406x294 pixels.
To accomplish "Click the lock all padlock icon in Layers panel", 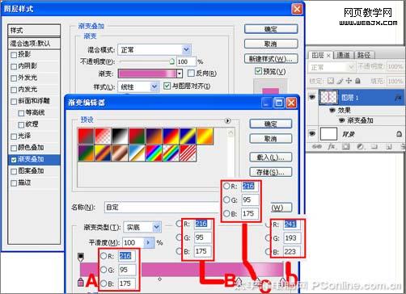I will pyautogui.click(x=357, y=81).
